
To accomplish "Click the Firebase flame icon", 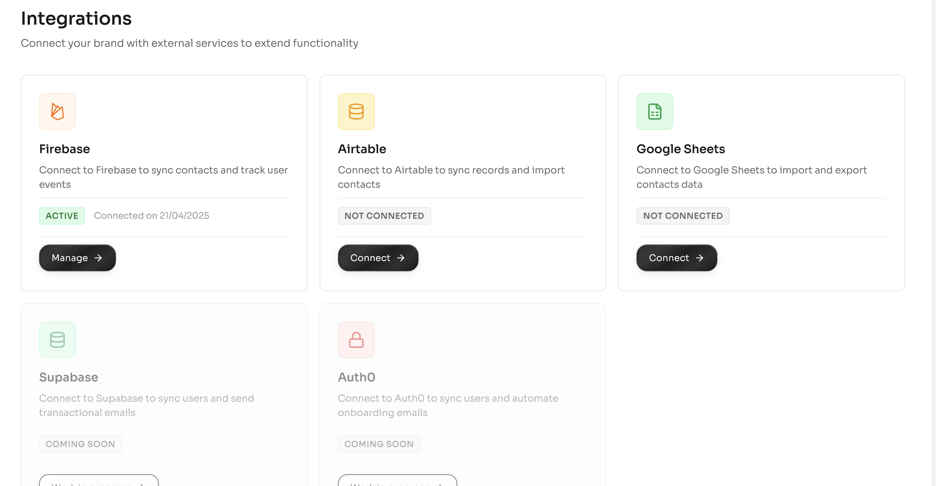I will coord(57,112).
